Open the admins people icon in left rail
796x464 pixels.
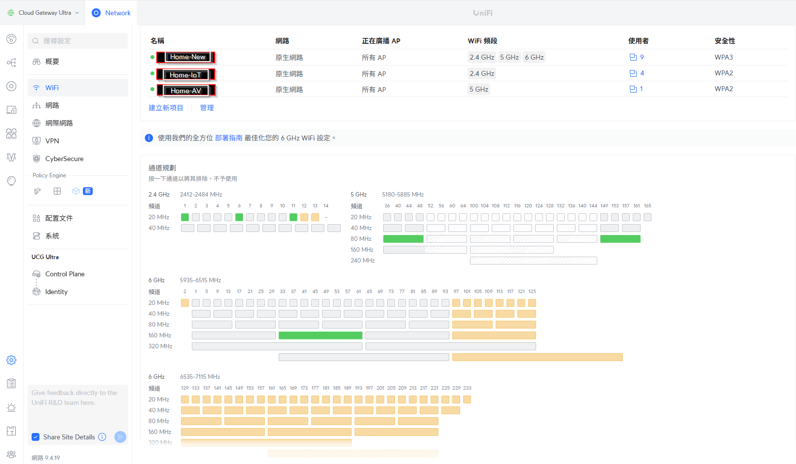(11, 455)
